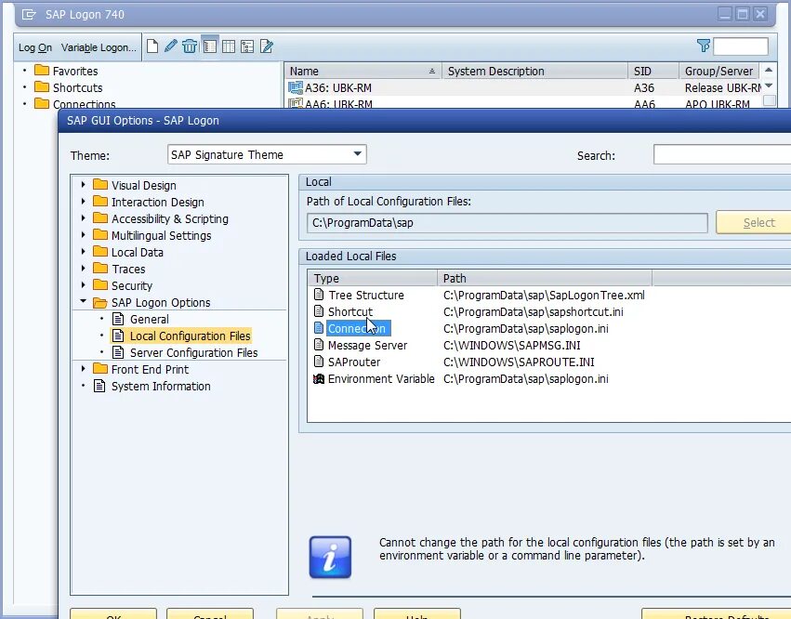Screen dimensions: 791x619
Task: Select Server Configuration Files tree item
Action: [x=193, y=352]
